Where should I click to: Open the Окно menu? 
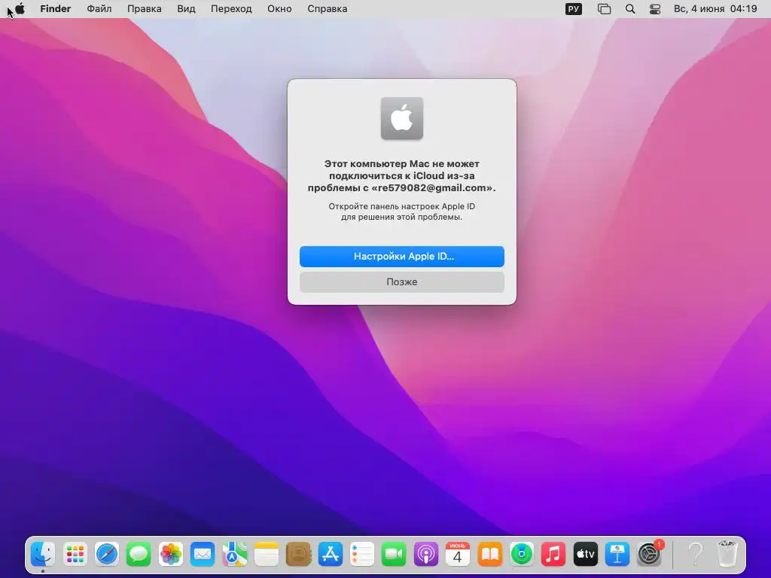(279, 9)
